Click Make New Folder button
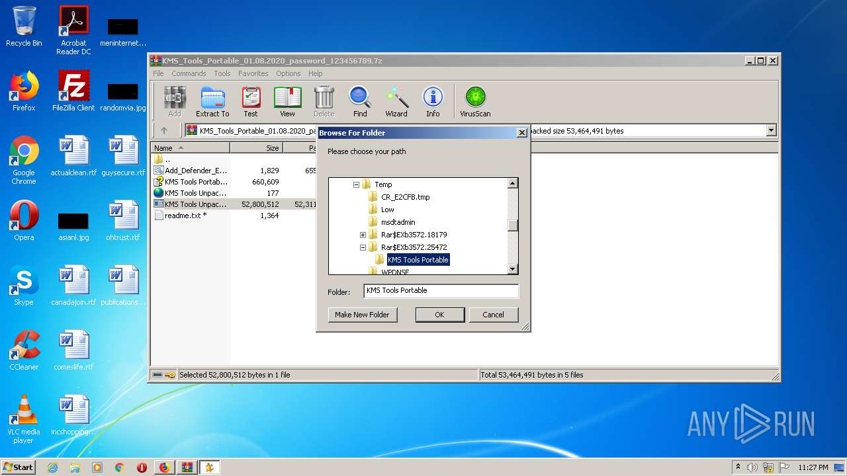The width and height of the screenshot is (847, 476). pyautogui.click(x=362, y=315)
